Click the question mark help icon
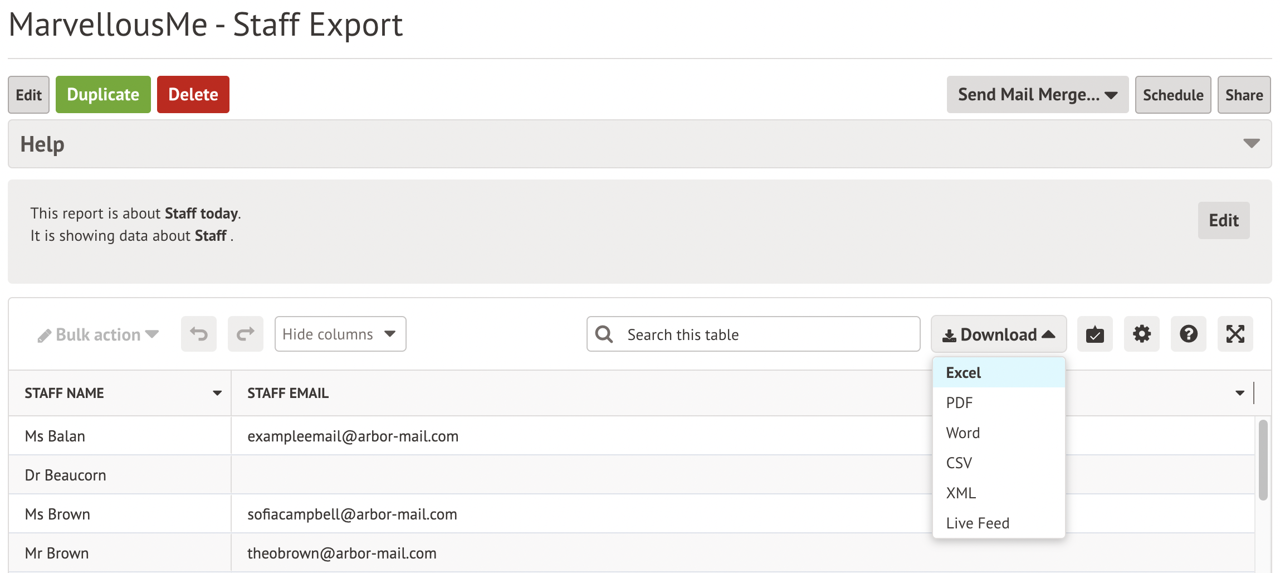Viewport: 1280px width, 573px height. click(1188, 334)
